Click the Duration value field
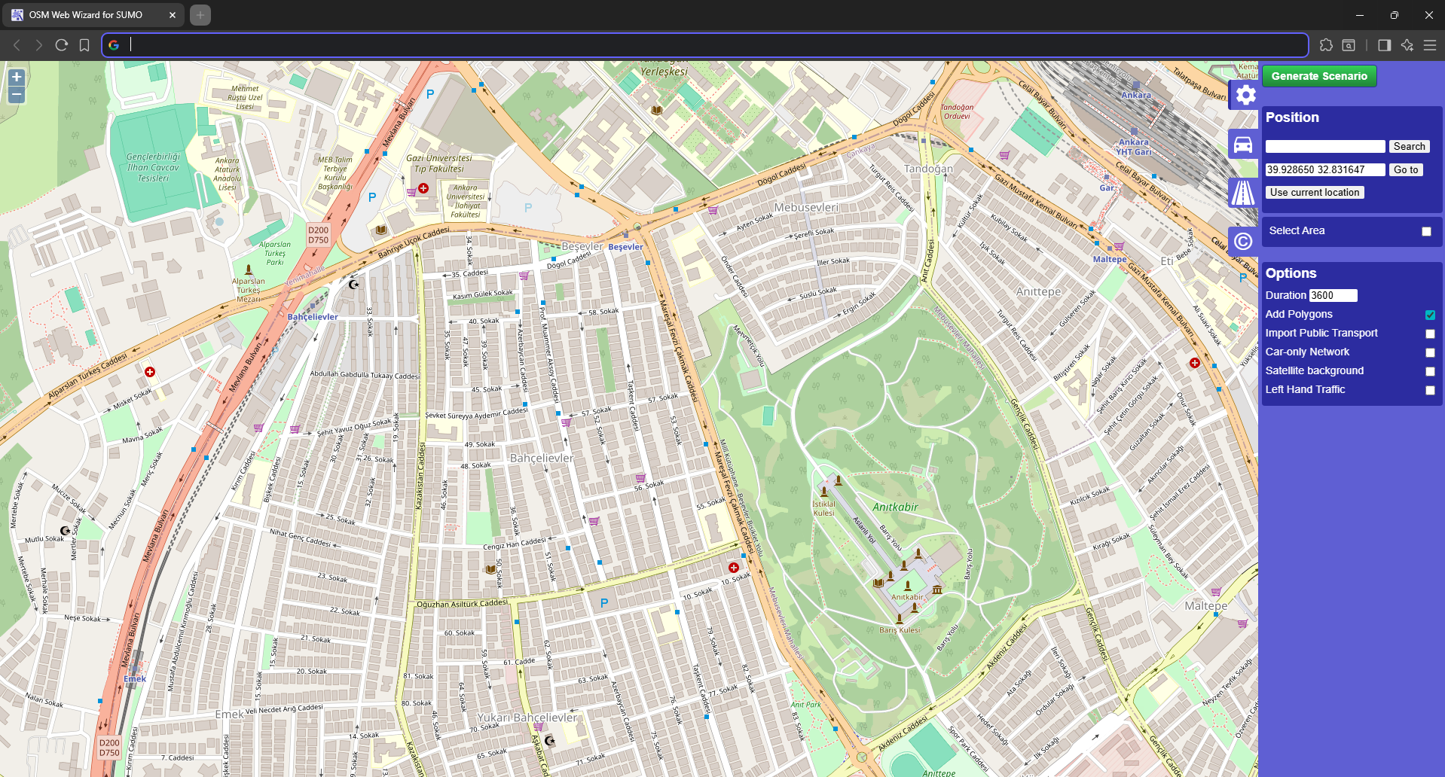 1333,296
